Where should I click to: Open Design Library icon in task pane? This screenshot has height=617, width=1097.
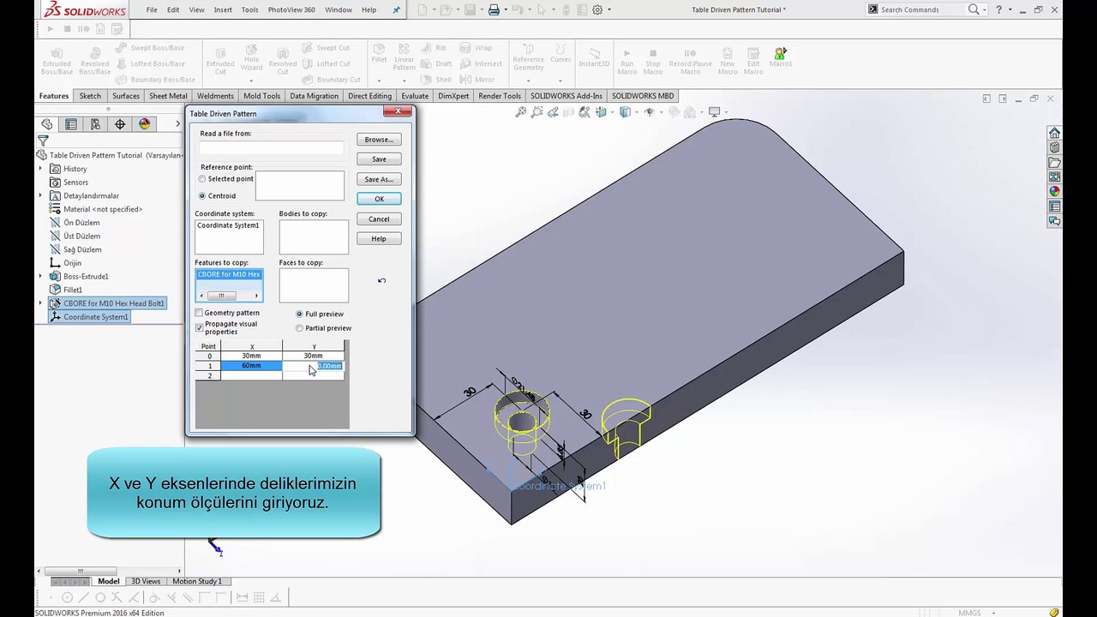point(1054,147)
